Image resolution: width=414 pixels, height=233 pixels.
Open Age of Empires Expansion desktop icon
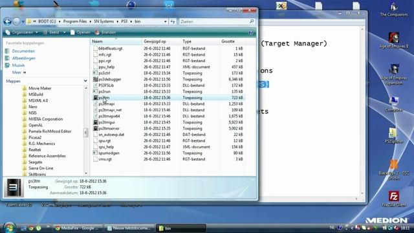(394, 74)
